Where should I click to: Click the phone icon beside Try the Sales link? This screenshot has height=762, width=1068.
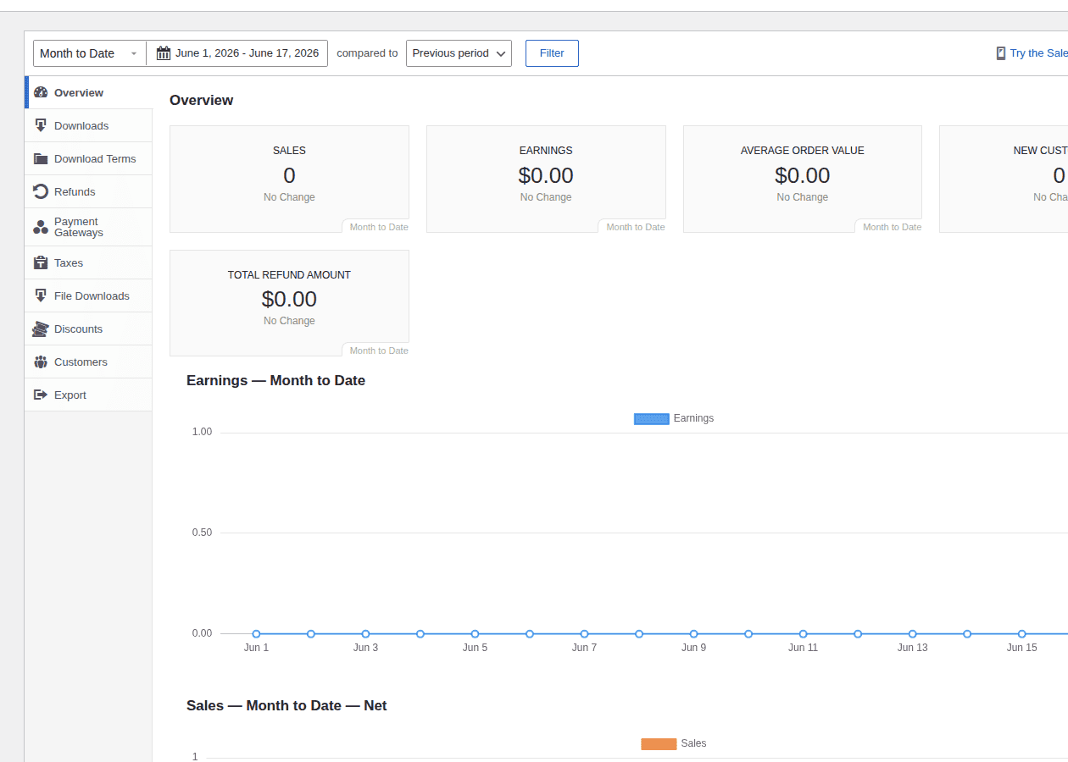1001,53
